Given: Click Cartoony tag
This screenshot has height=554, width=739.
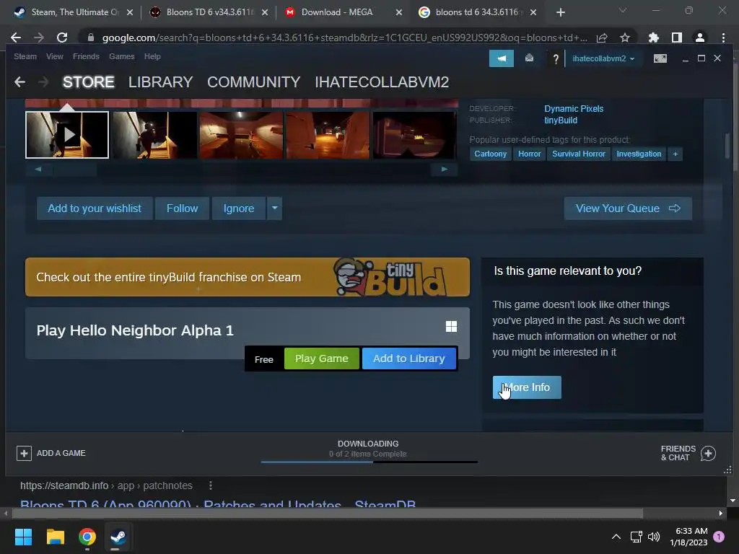Looking at the screenshot, I should click(x=490, y=154).
